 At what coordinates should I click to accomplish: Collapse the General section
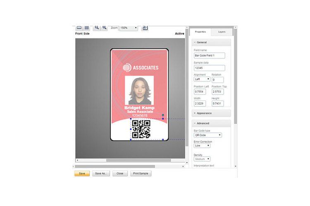[211, 42]
